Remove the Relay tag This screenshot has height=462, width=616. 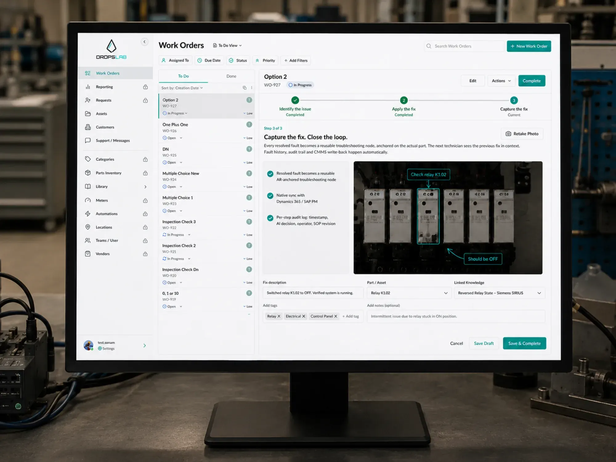[x=279, y=316]
